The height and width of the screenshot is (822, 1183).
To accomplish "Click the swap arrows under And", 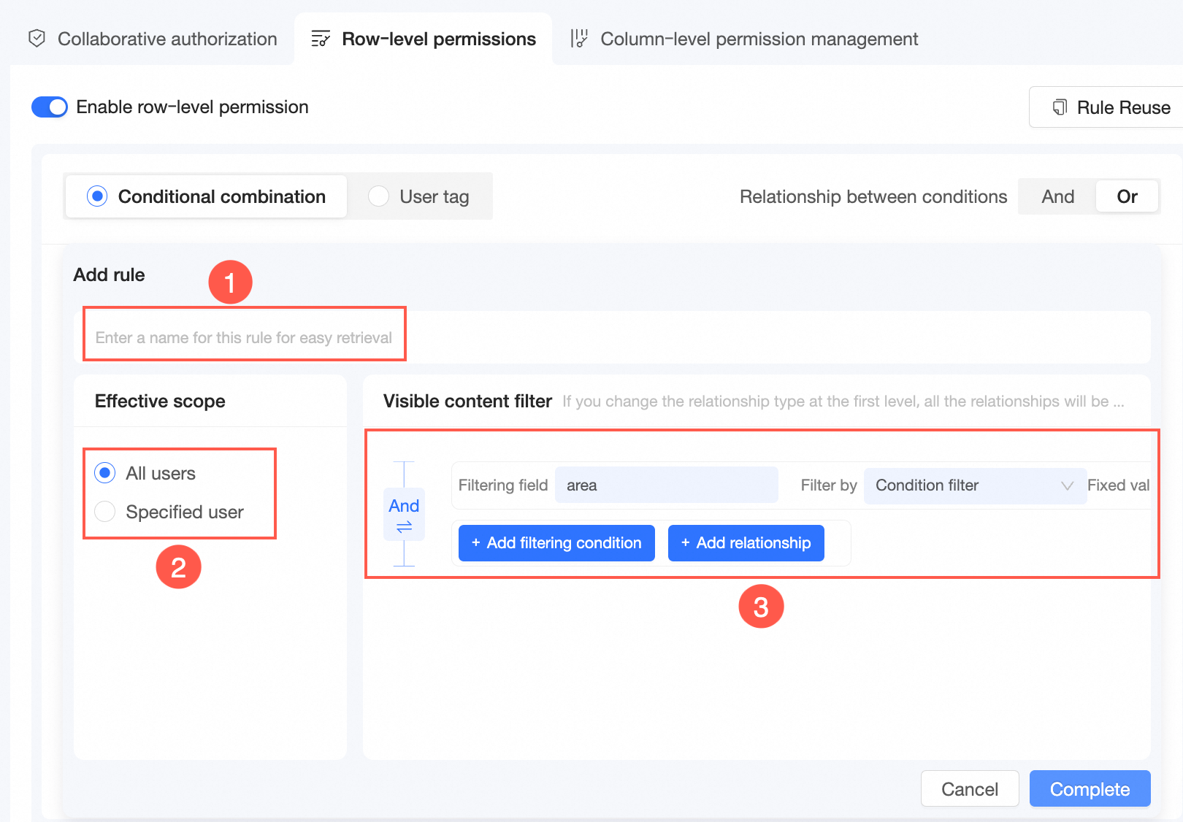I will click(404, 527).
